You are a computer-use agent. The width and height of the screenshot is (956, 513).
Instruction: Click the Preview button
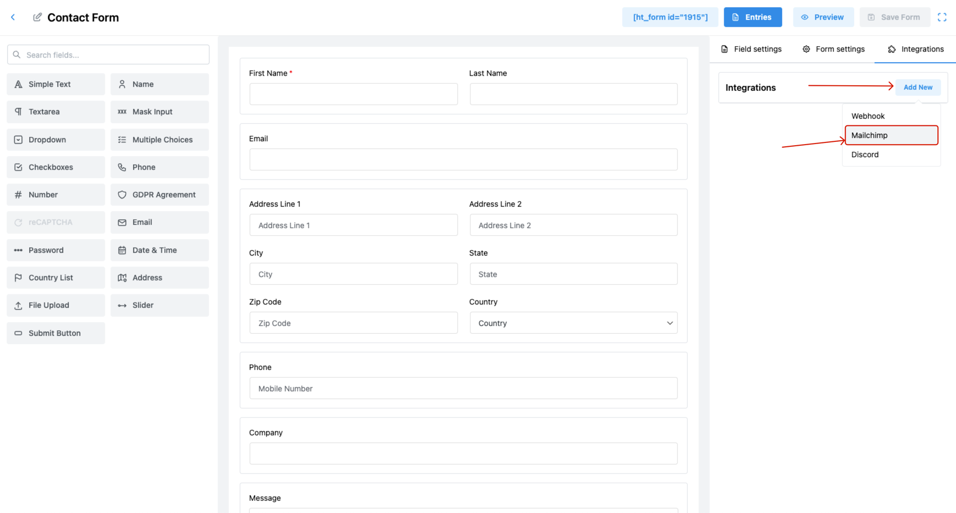pos(824,17)
